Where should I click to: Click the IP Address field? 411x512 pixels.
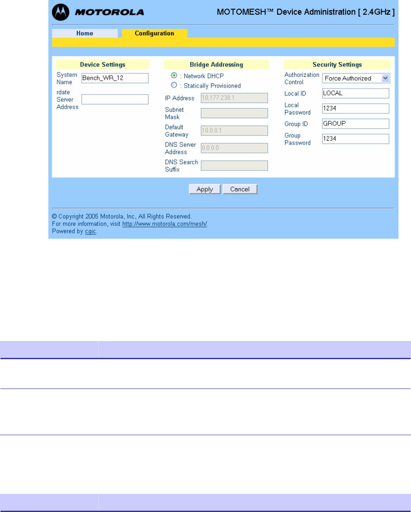[x=234, y=98]
